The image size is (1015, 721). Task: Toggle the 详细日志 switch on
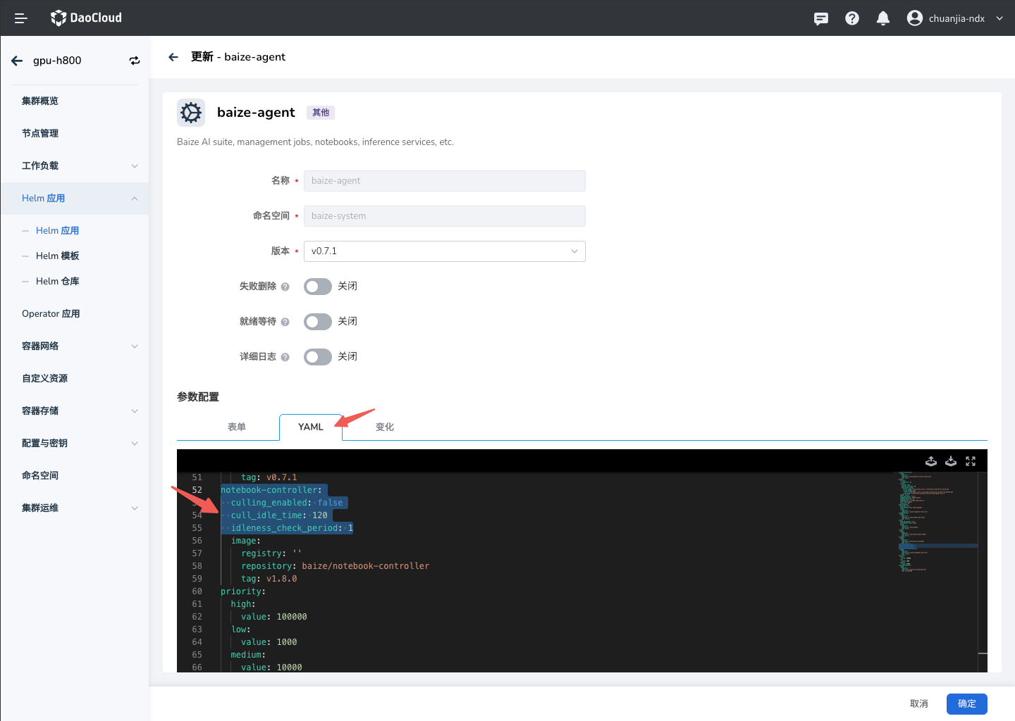pyautogui.click(x=317, y=357)
